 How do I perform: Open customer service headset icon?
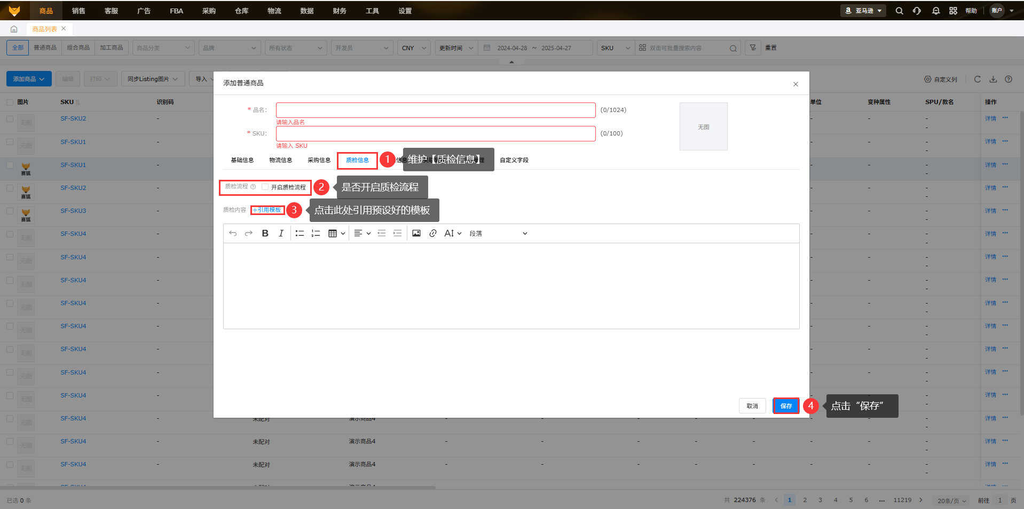917,11
